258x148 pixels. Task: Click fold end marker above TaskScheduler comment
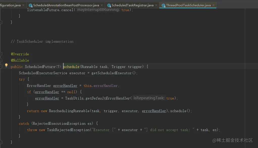(1, 22)
